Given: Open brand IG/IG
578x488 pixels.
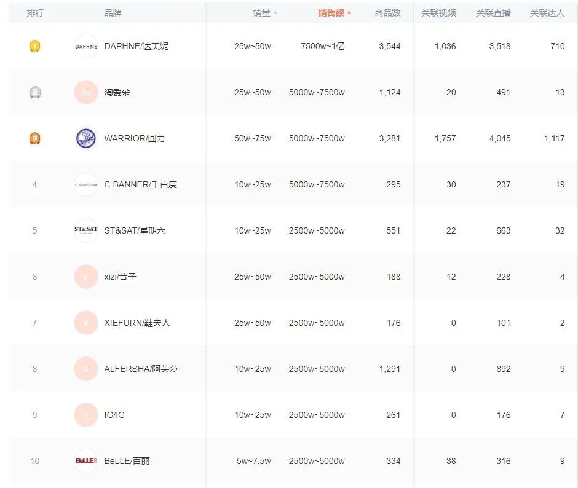Looking at the screenshot, I should 114,415.
